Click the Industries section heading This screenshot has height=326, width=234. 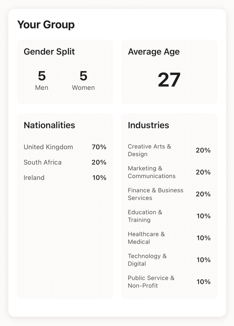(x=148, y=125)
